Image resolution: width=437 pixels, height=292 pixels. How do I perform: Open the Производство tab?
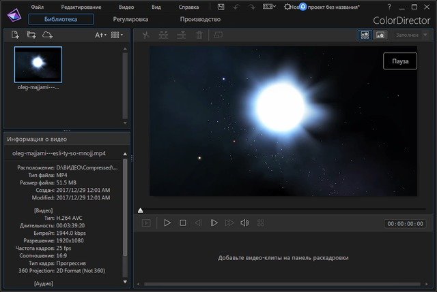pyautogui.click(x=200, y=19)
